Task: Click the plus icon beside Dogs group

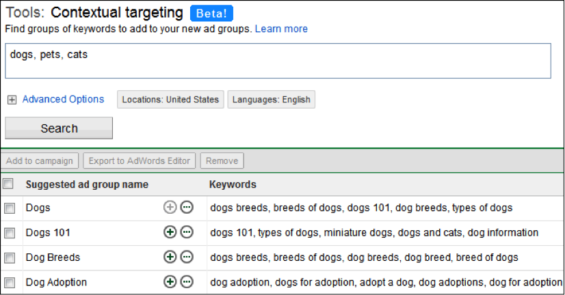Action: point(170,207)
